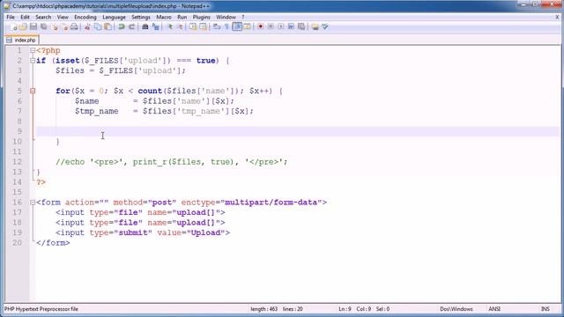Click the ANSI encoding status
564x317 pixels.
494,309
